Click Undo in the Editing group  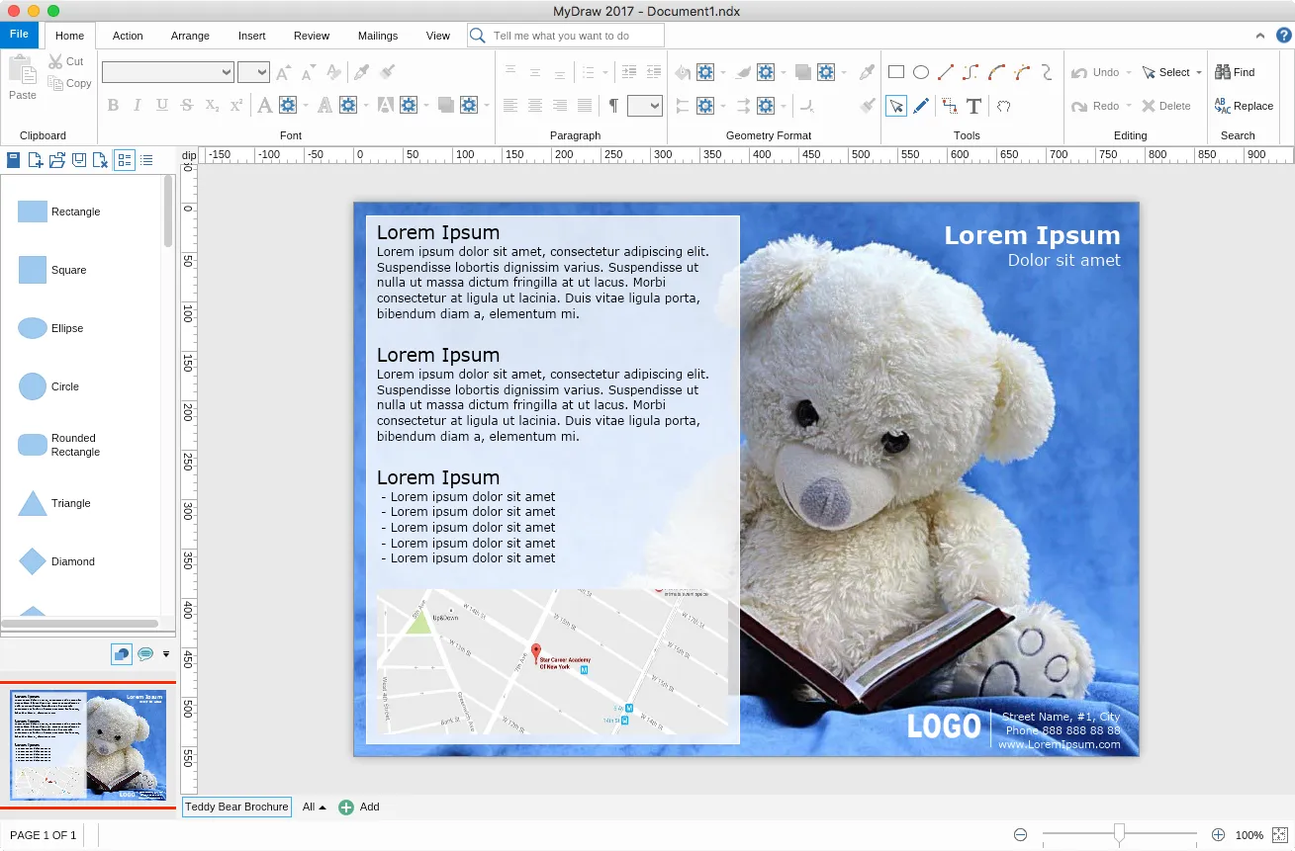(1098, 71)
